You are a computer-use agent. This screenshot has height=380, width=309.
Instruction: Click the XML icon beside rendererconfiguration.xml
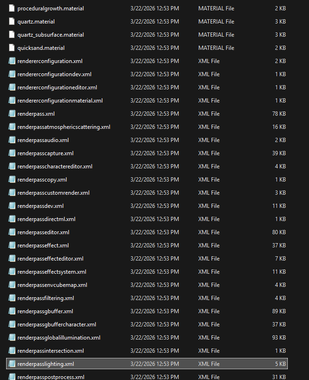12,61
